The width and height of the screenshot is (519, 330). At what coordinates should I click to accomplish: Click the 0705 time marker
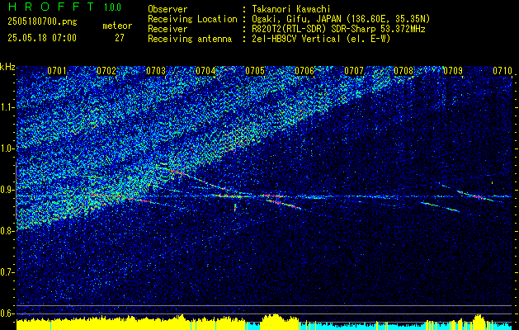[255, 71]
